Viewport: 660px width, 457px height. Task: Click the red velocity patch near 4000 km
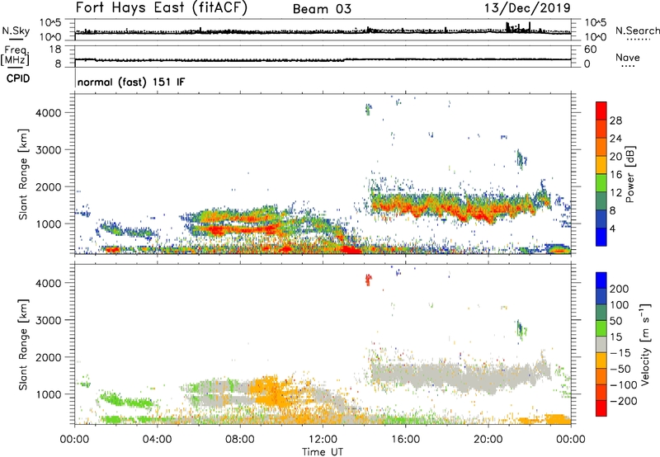368,280
